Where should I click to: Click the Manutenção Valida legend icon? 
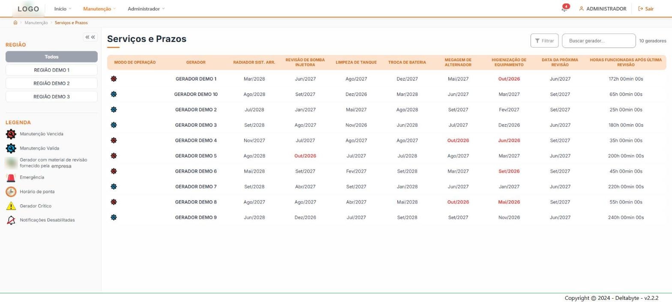pos(11,148)
